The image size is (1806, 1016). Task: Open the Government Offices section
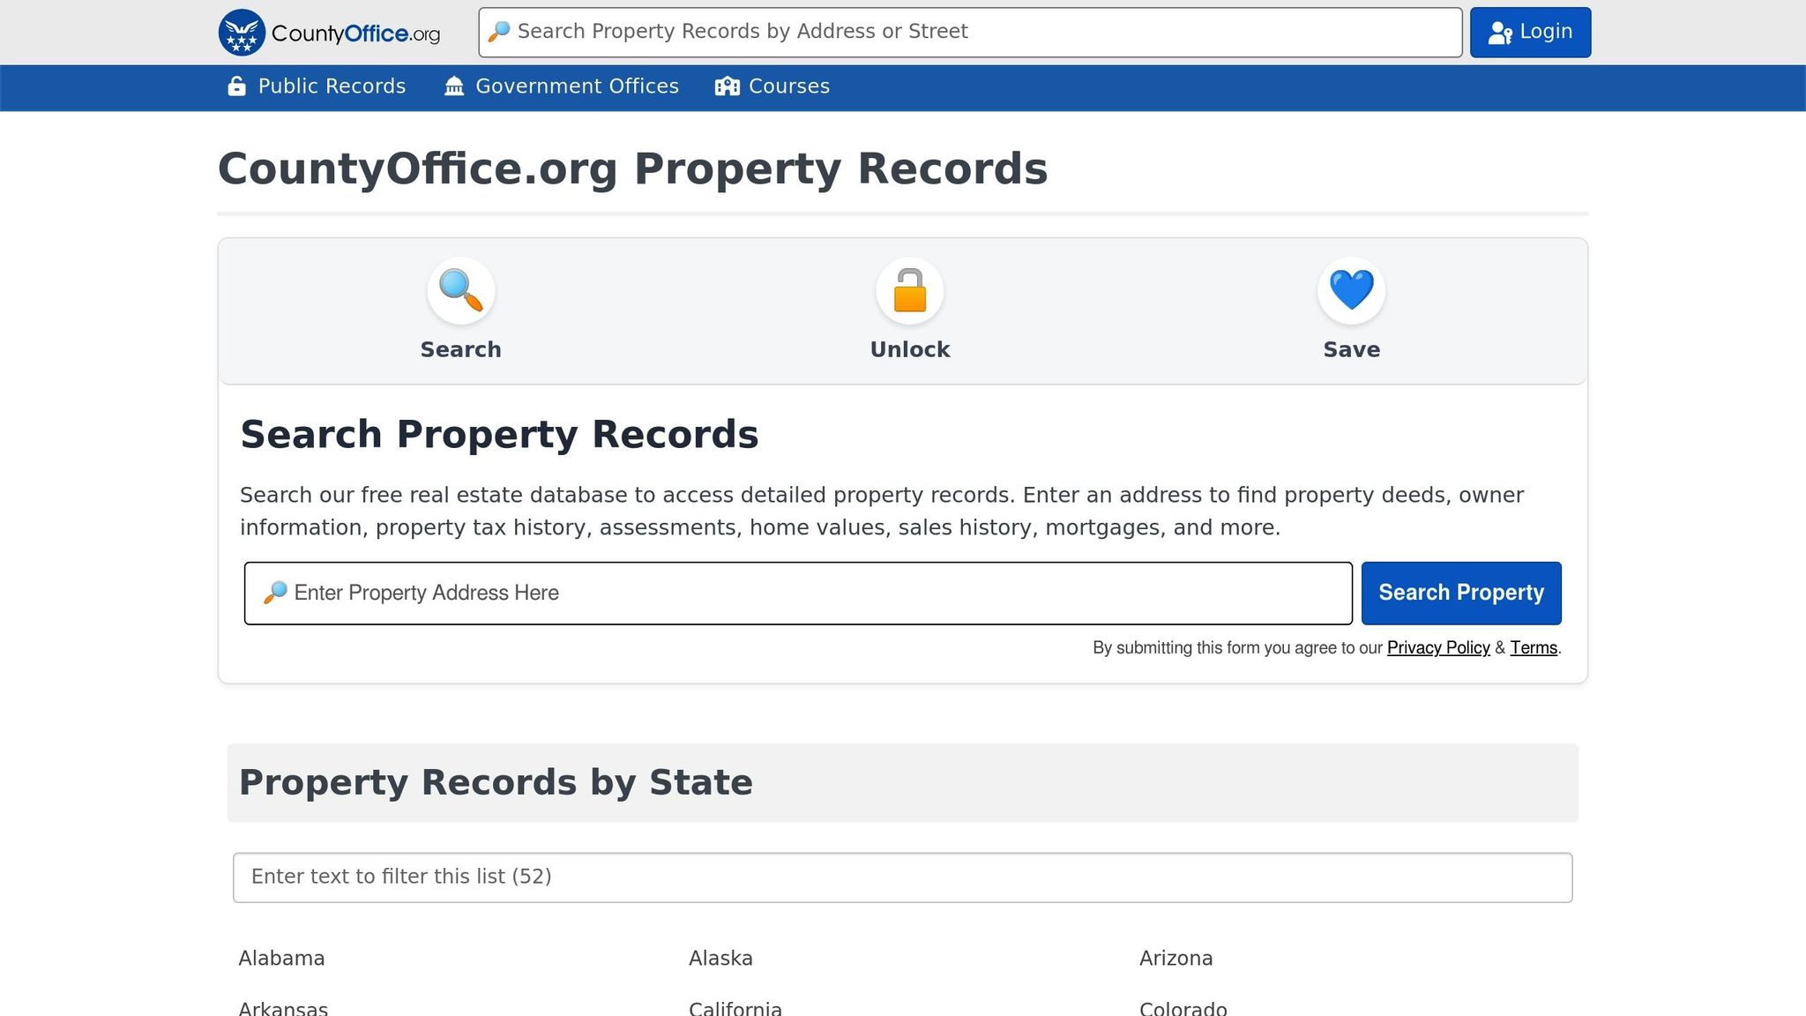[x=576, y=86]
